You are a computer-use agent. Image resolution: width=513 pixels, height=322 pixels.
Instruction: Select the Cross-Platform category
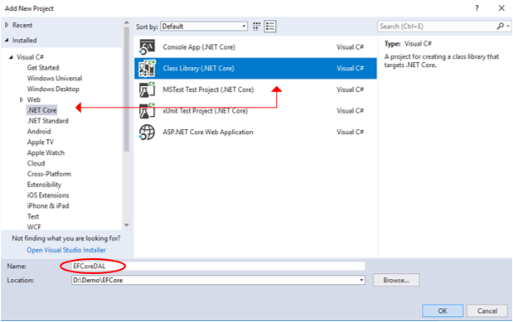(49, 174)
